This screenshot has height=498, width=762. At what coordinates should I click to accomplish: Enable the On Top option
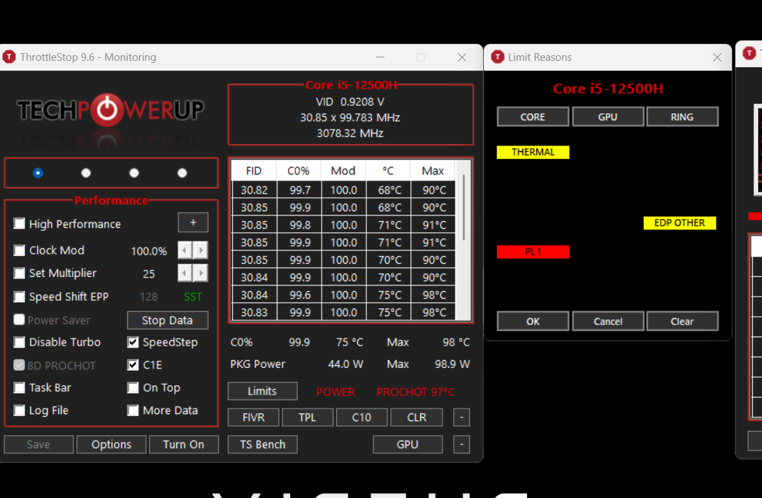(133, 387)
